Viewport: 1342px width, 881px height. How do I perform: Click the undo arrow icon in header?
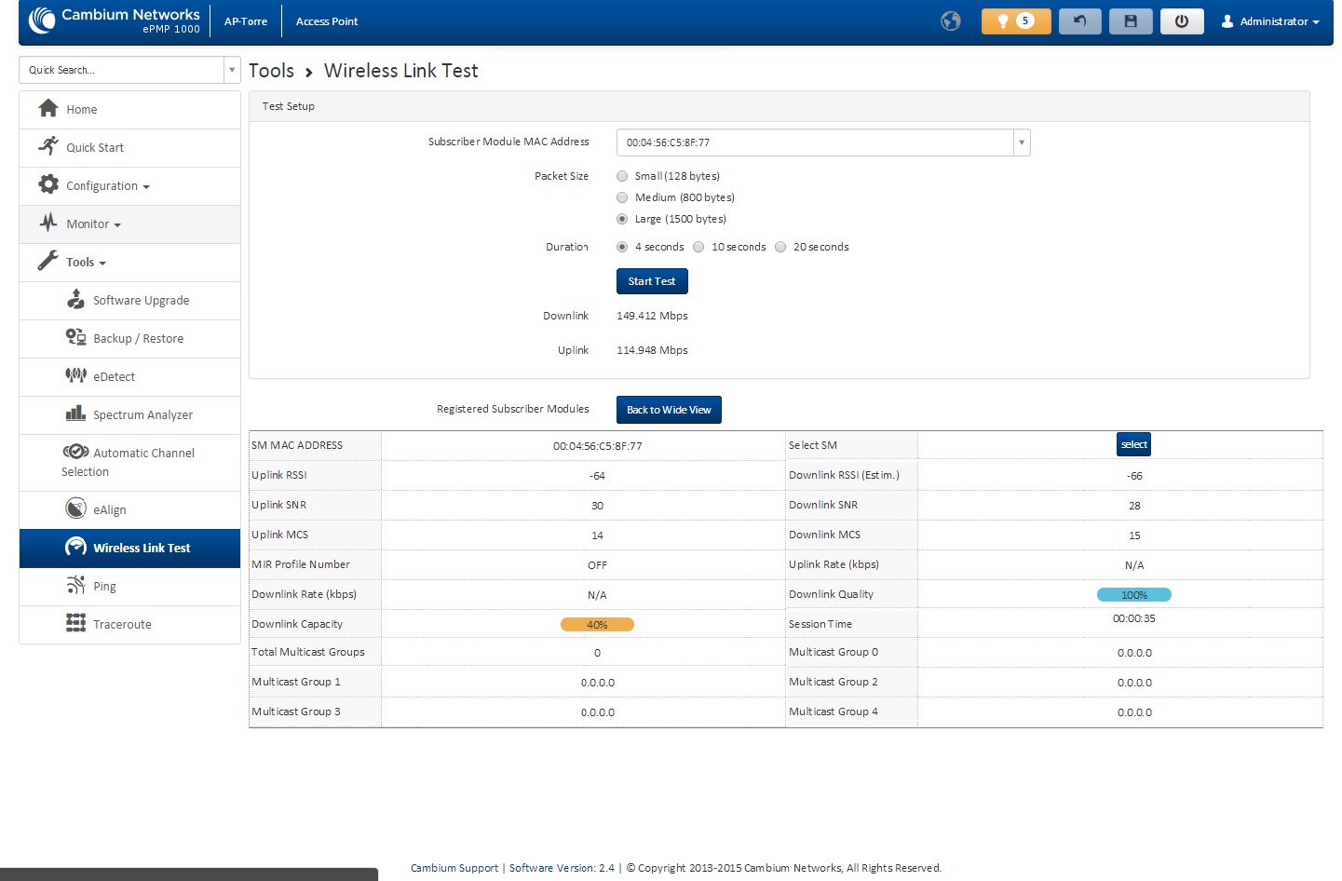(1080, 21)
